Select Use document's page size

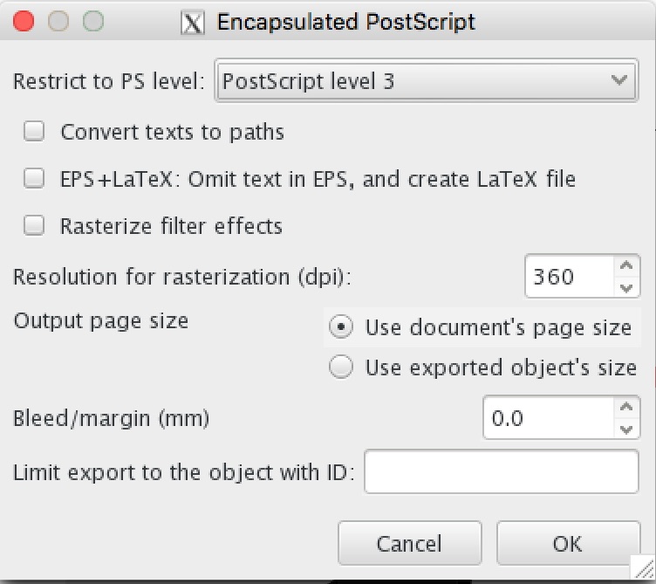tap(342, 328)
